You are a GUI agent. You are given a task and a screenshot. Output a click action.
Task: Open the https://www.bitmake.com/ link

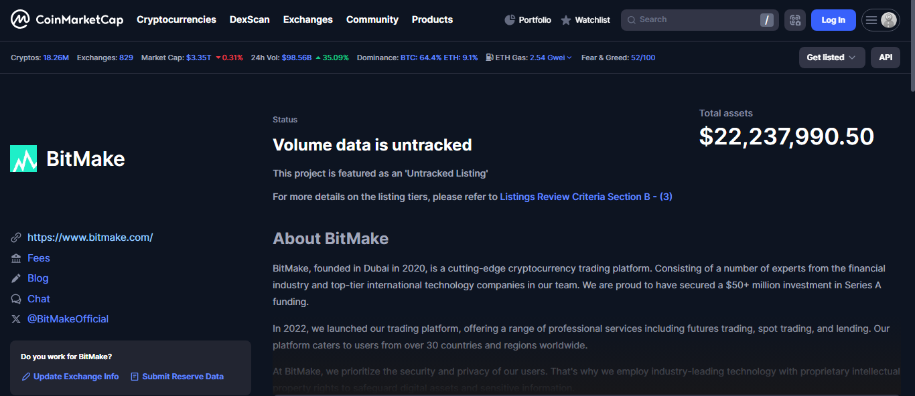pyautogui.click(x=90, y=237)
